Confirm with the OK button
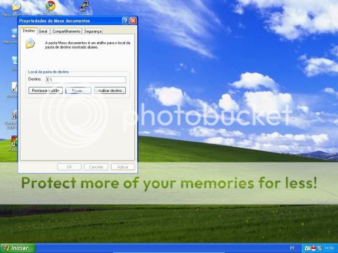338x253 pixels. [69, 167]
